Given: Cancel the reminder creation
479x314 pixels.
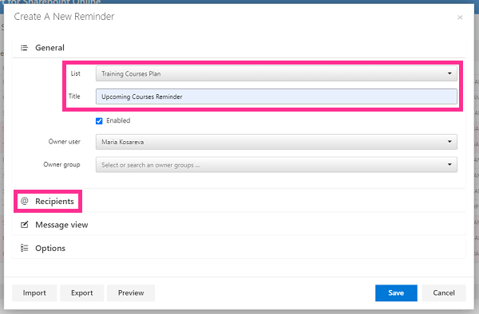Looking at the screenshot, I should tap(444, 293).
